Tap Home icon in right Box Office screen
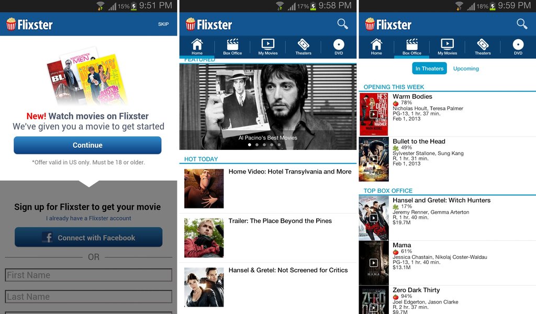The height and width of the screenshot is (314, 536). (x=376, y=44)
